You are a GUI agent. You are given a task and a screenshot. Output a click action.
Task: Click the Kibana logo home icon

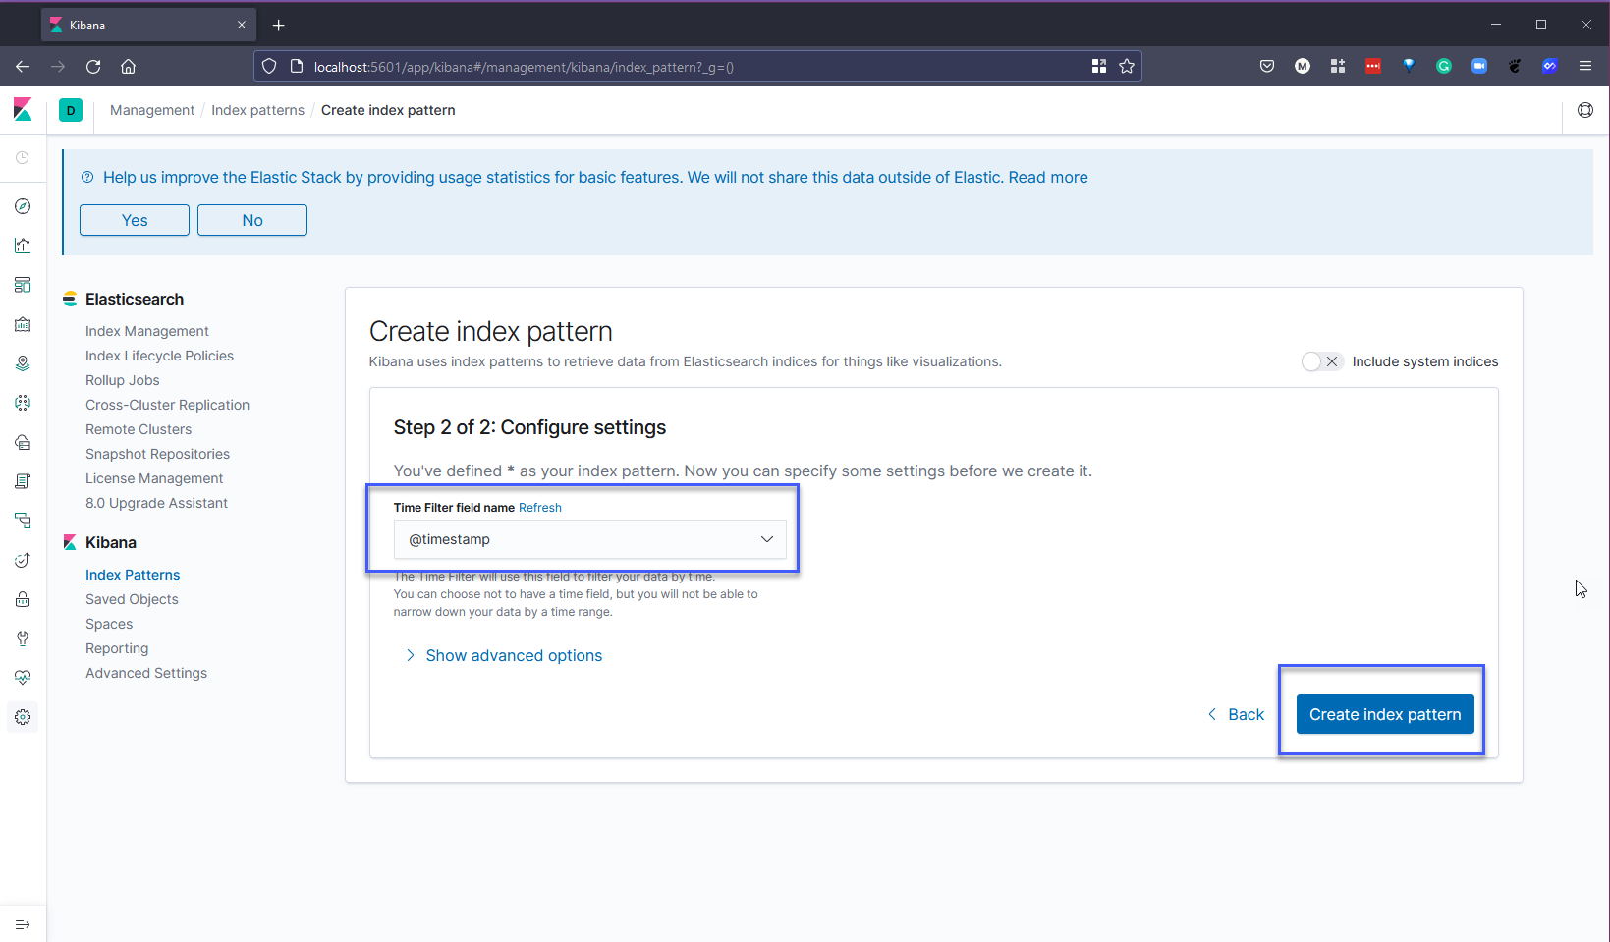(x=23, y=110)
